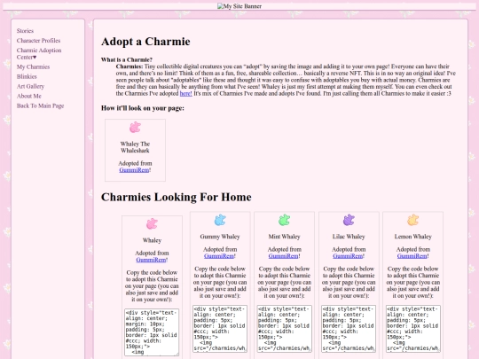Screen dimensions: 479x359
Task: Open Art Gallery from sidebar
Action: tap(30, 86)
